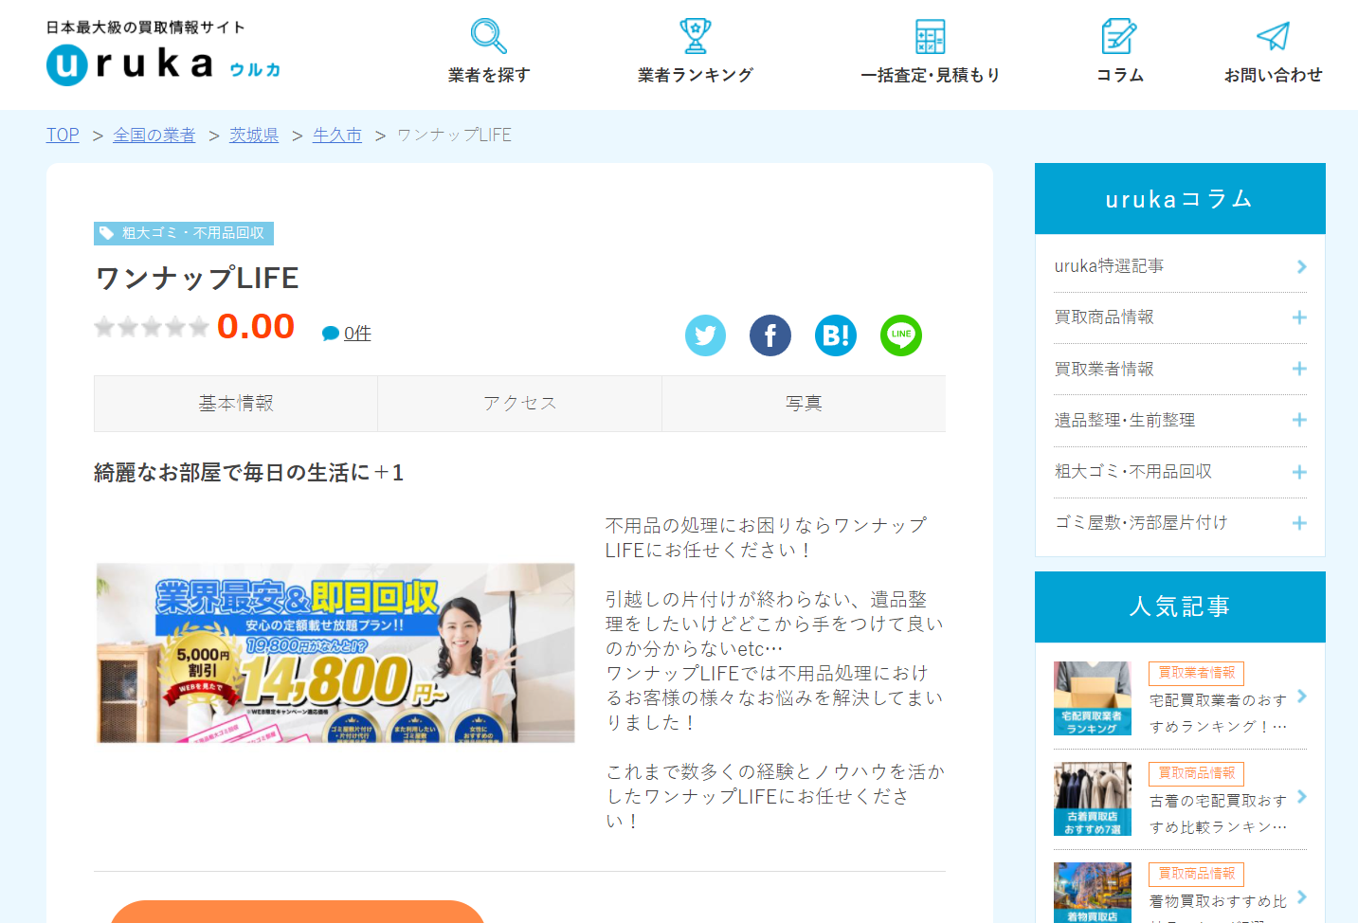Expand the 買取業者情報 column category
1358x923 pixels.
[1299, 369]
